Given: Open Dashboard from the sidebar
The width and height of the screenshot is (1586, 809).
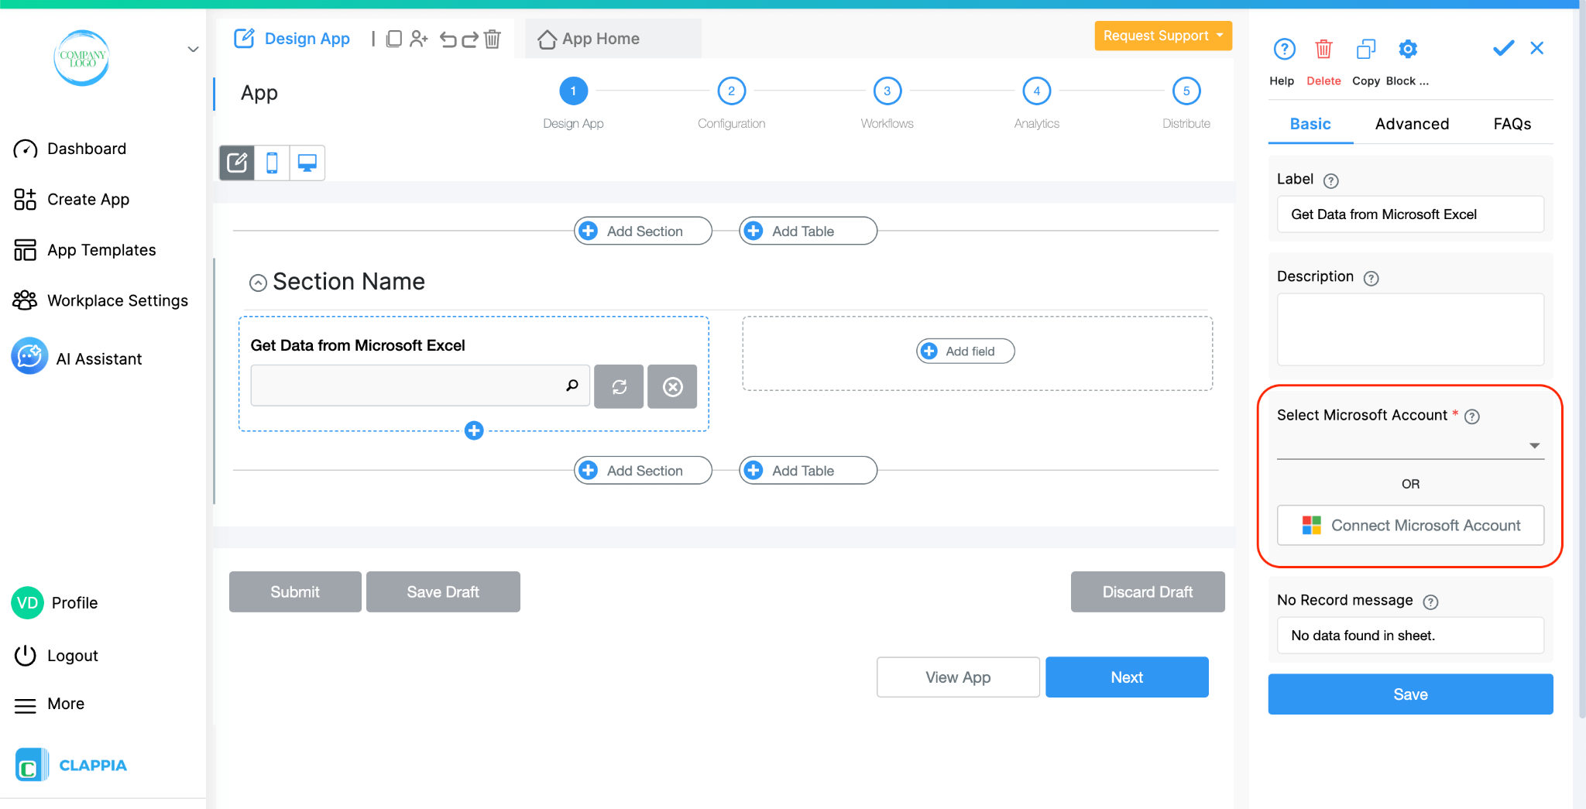Looking at the screenshot, I should coord(70,149).
